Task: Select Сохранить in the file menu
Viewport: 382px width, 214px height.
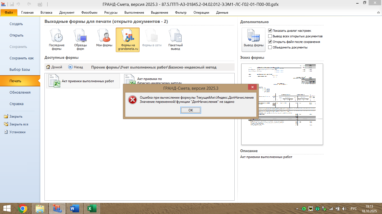Action: pos(20,47)
